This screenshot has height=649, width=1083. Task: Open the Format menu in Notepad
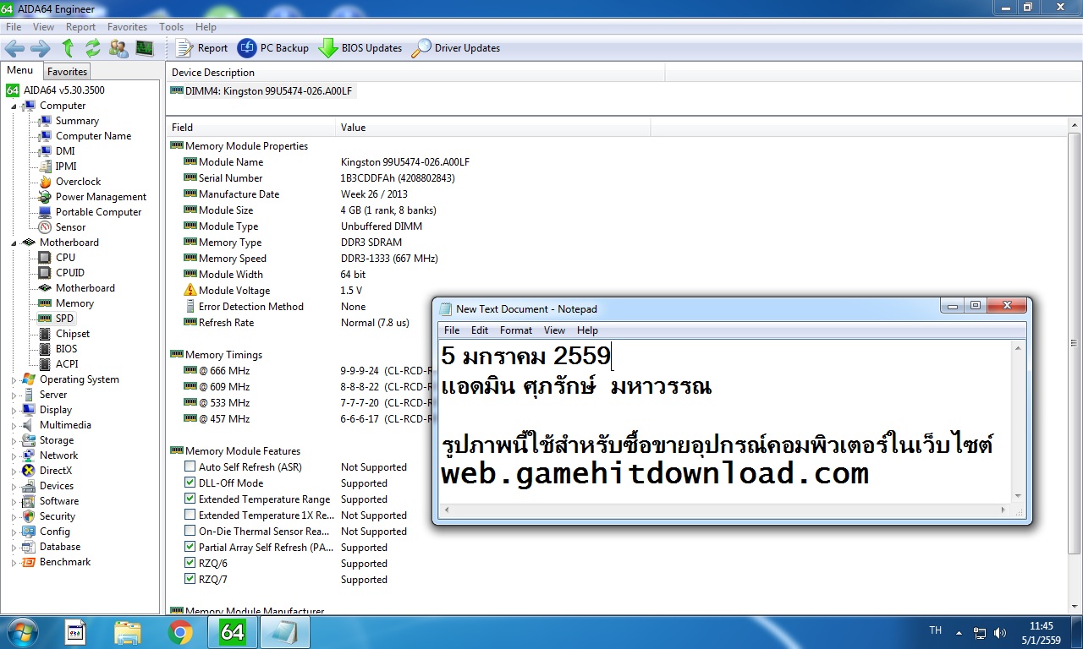coord(516,330)
